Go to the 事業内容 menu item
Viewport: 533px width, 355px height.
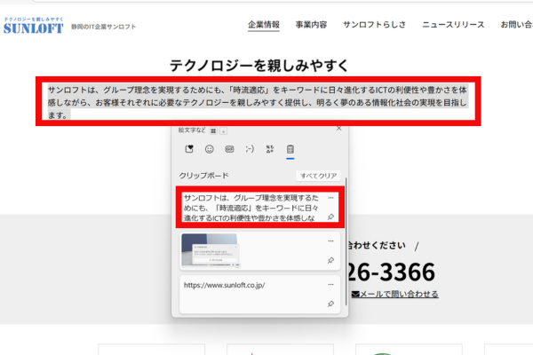click(310, 24)
